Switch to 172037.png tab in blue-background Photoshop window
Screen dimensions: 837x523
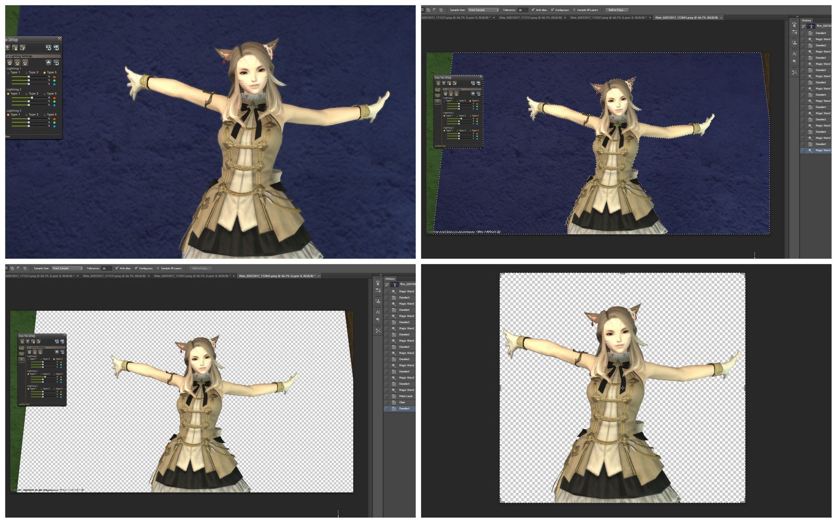tap(610, 18)
